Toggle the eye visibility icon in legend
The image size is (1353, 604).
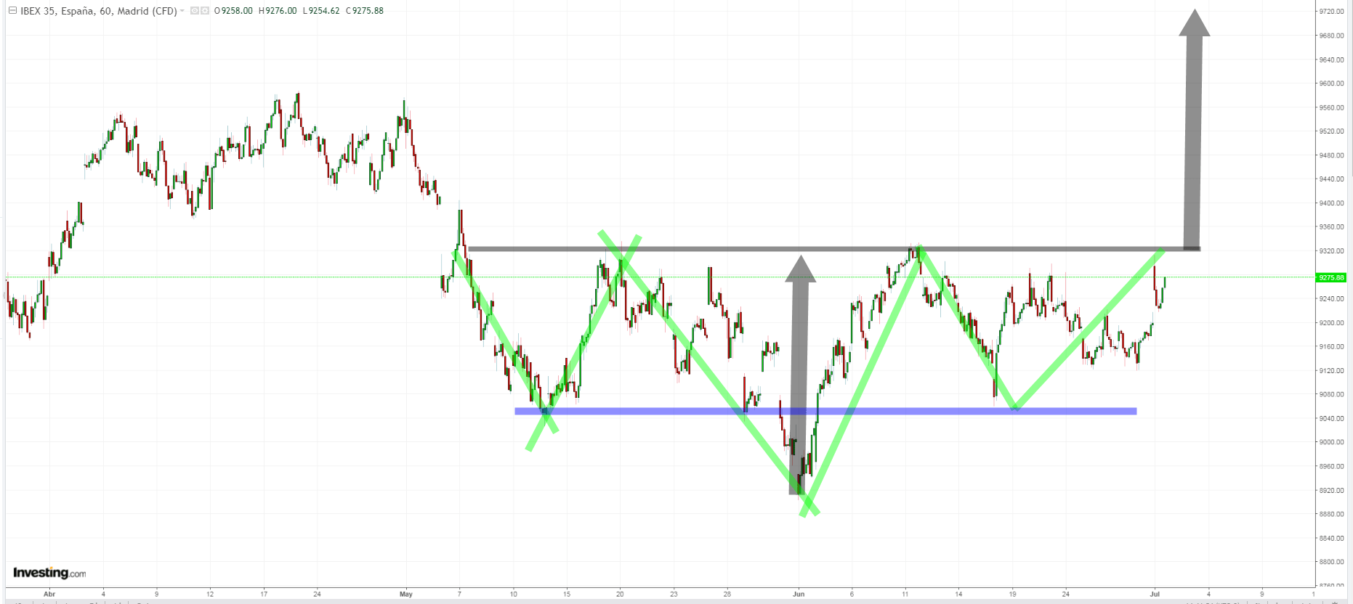coord(195,11)
